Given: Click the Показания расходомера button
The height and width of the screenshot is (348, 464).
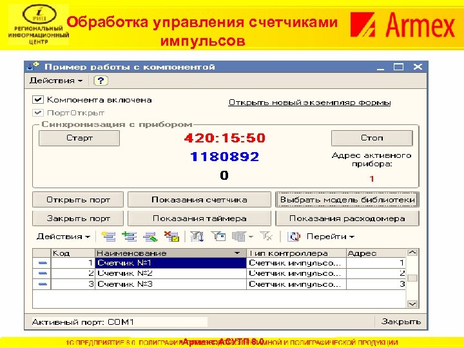Looking at the screenshot, I should click(x=347, y=218).
